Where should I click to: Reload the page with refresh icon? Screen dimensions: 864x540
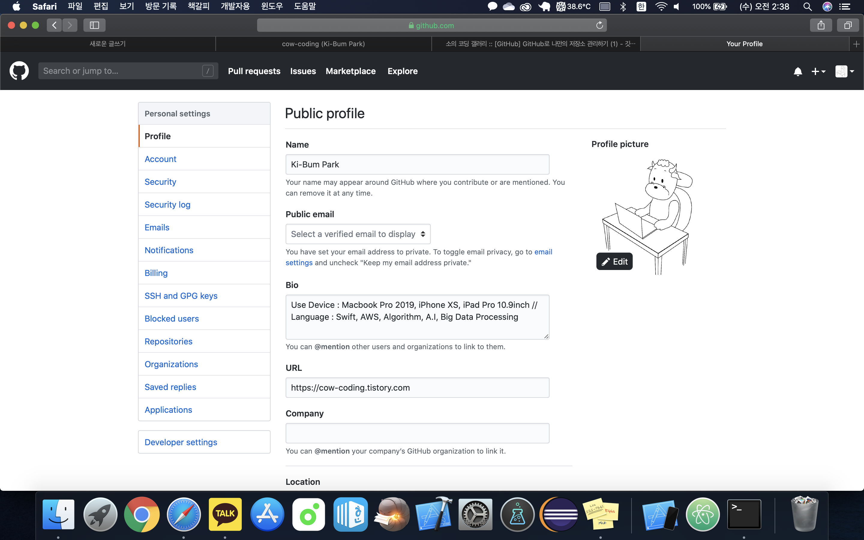pyautogui.click(x=599, y=25)
